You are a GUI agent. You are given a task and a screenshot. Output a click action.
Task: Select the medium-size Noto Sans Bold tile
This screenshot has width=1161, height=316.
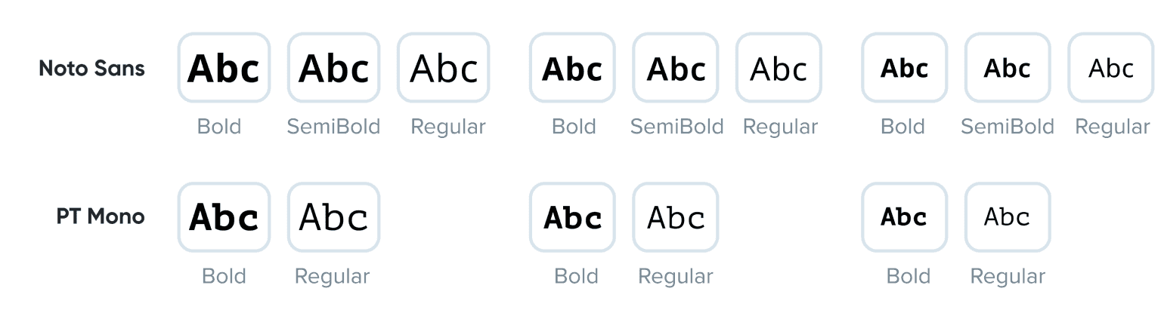coord(572,68)
